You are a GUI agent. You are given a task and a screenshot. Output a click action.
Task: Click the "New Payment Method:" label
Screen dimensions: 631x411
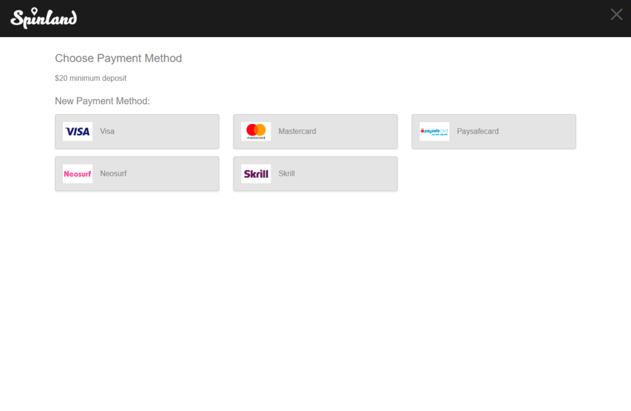tap(102, 101)
